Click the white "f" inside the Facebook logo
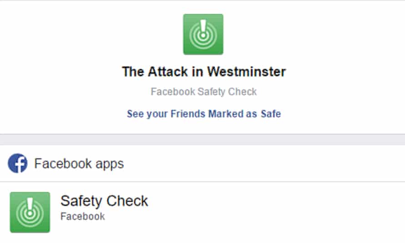 tap(19, 164)
